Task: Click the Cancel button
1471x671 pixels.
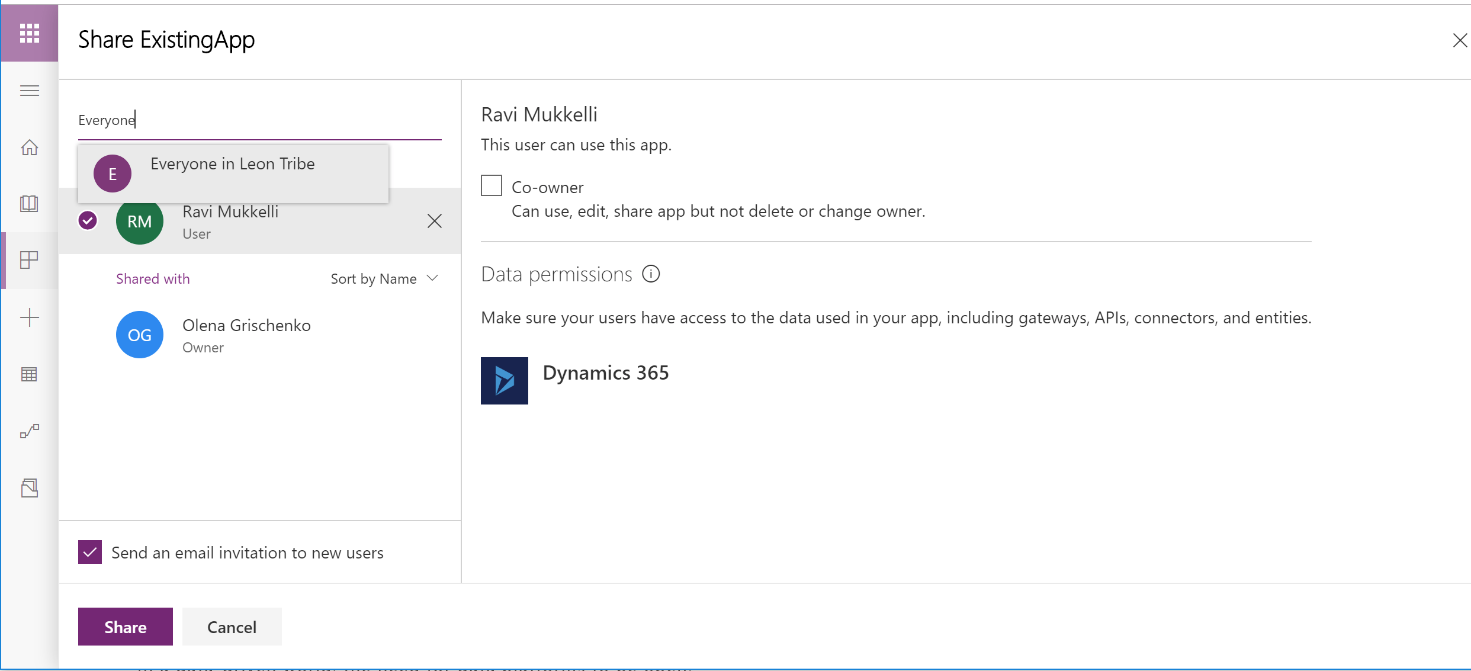Action: (232, 627)
